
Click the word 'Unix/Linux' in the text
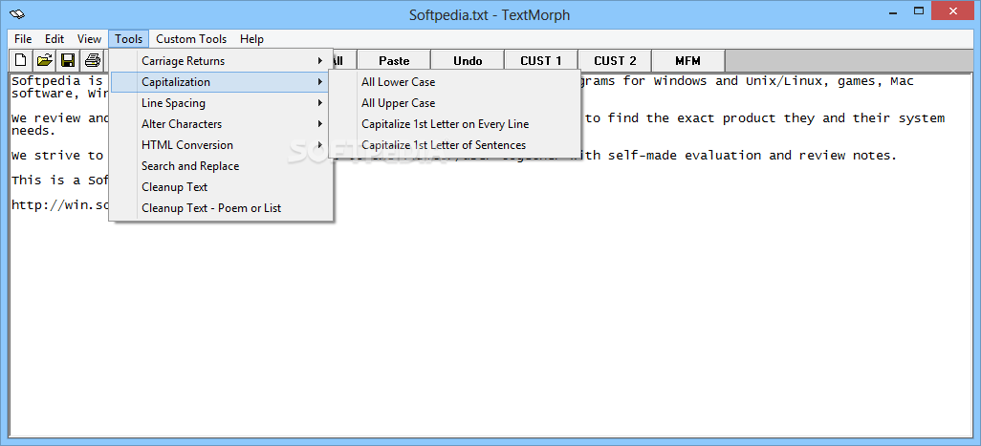783,81
